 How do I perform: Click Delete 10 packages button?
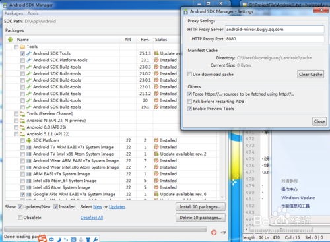click(201, 218)
